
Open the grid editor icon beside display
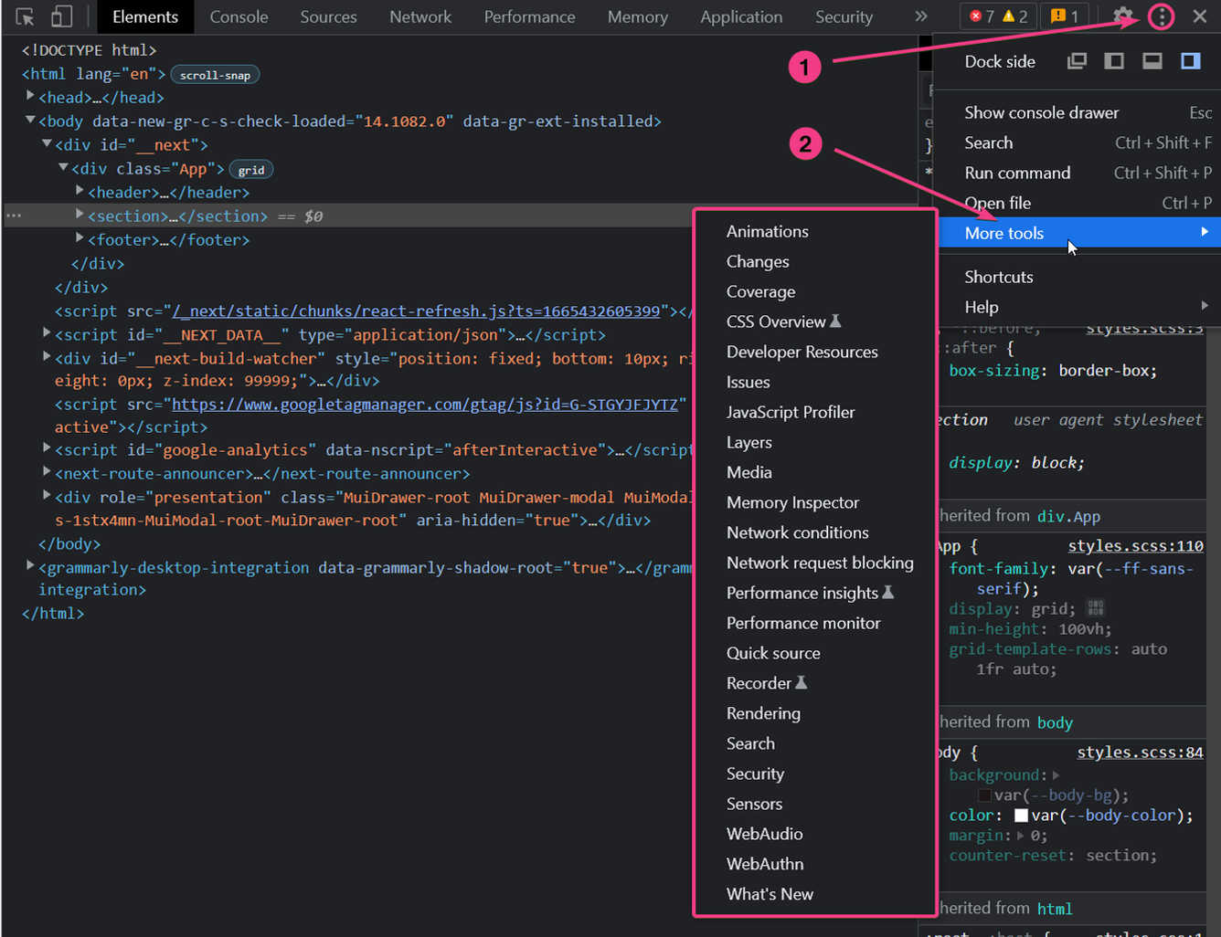click(1096, 608)
